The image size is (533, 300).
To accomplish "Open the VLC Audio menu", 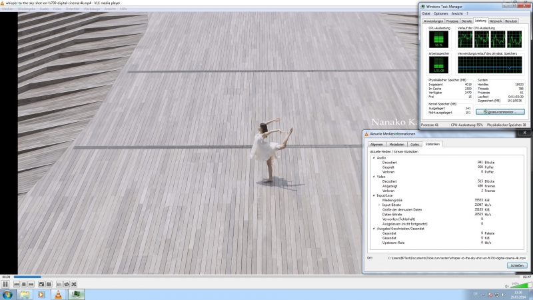I will click(x=44, y=9).
